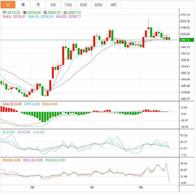Open the 30分 timeframe tab
Screen dimensions: 196x193
tap(83, 5)
